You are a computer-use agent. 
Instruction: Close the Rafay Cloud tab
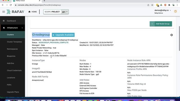point(40,1)
